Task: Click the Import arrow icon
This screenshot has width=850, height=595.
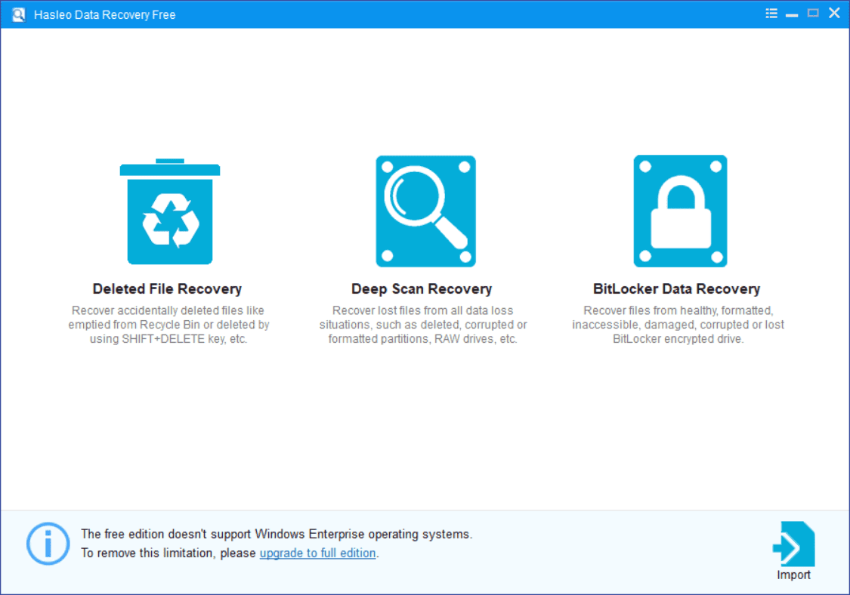Action: coord(793,544)
